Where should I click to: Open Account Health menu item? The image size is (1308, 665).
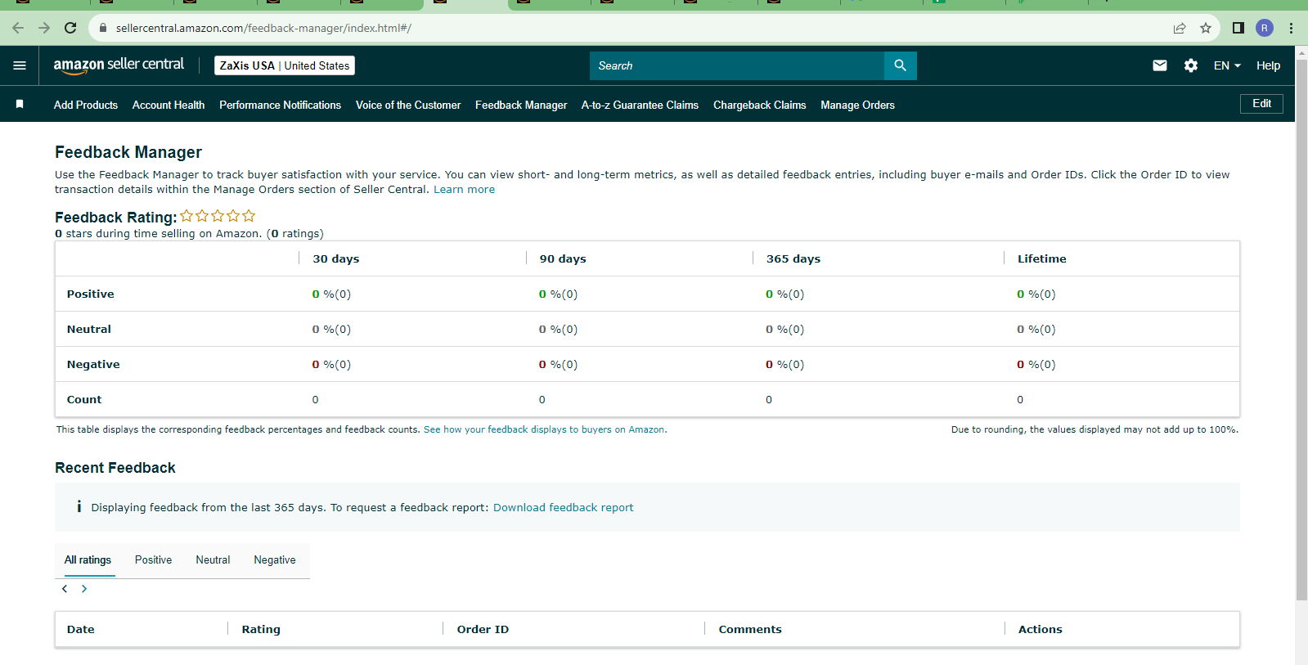pos(169,105)
